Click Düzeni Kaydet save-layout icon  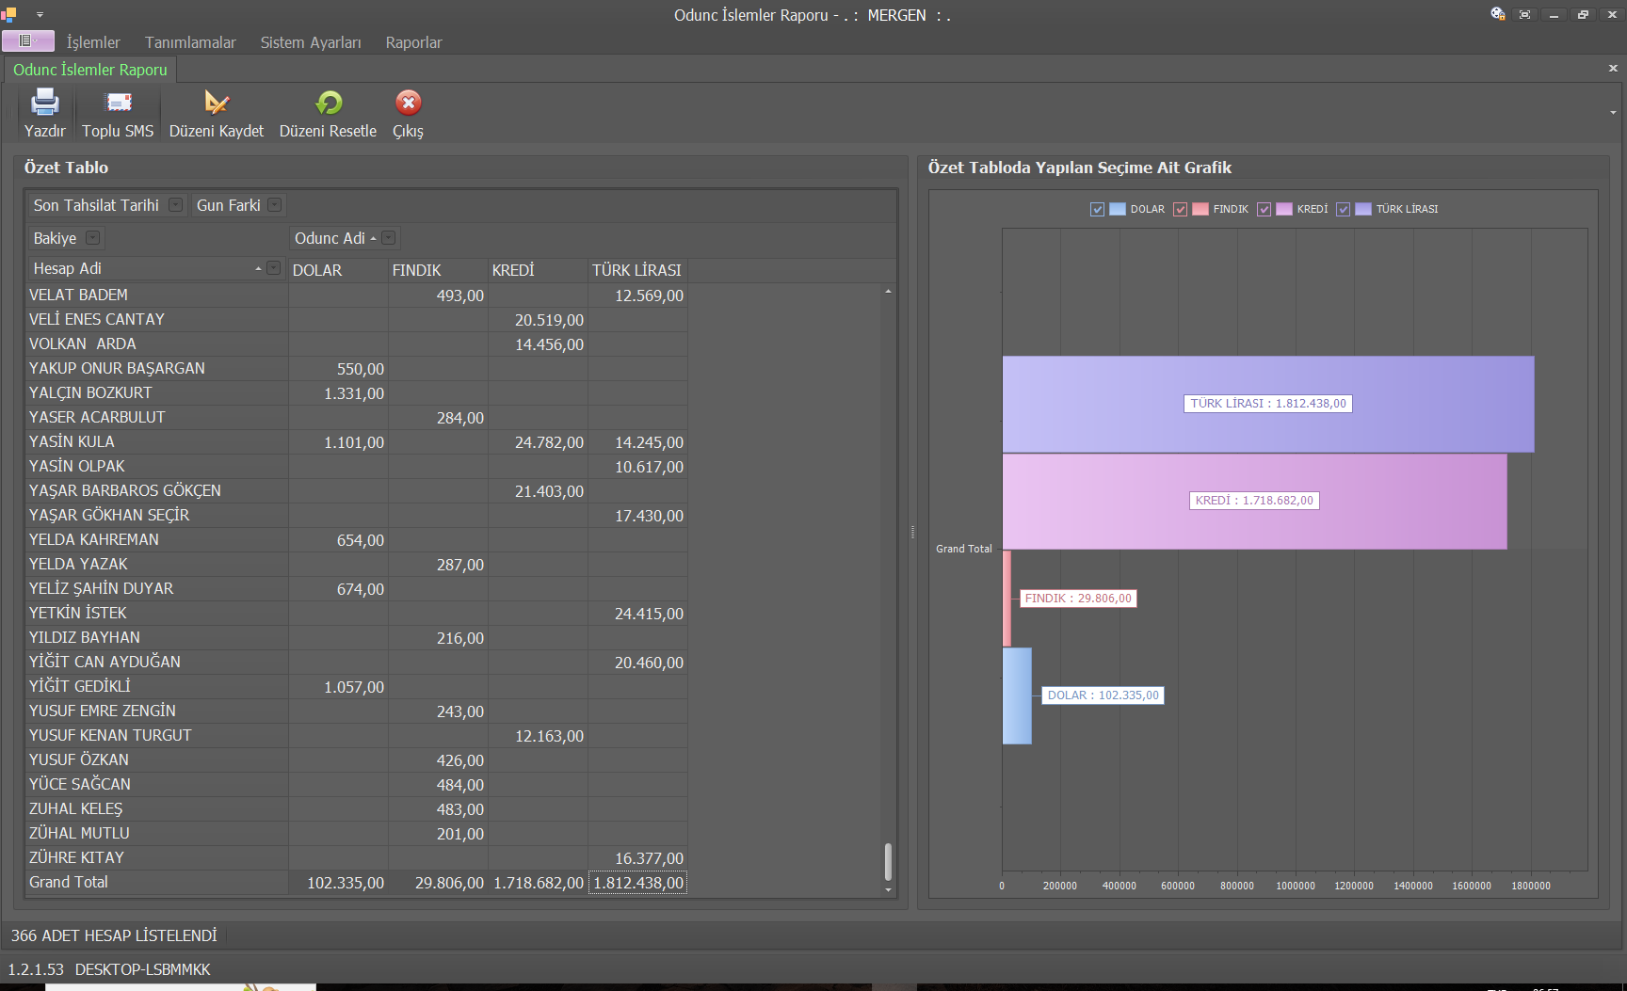[216, 103]
